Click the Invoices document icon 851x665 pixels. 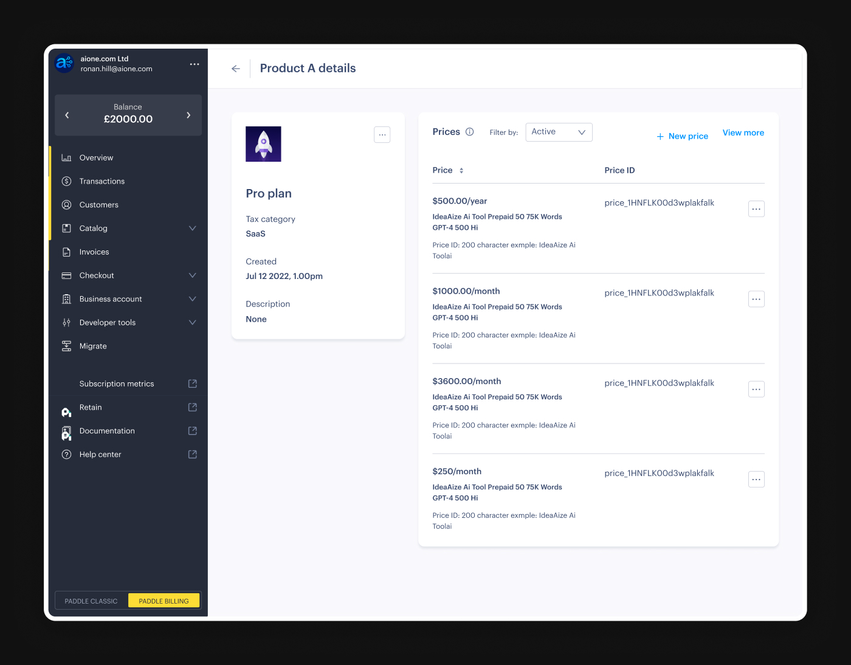click(x=67, y=252)
